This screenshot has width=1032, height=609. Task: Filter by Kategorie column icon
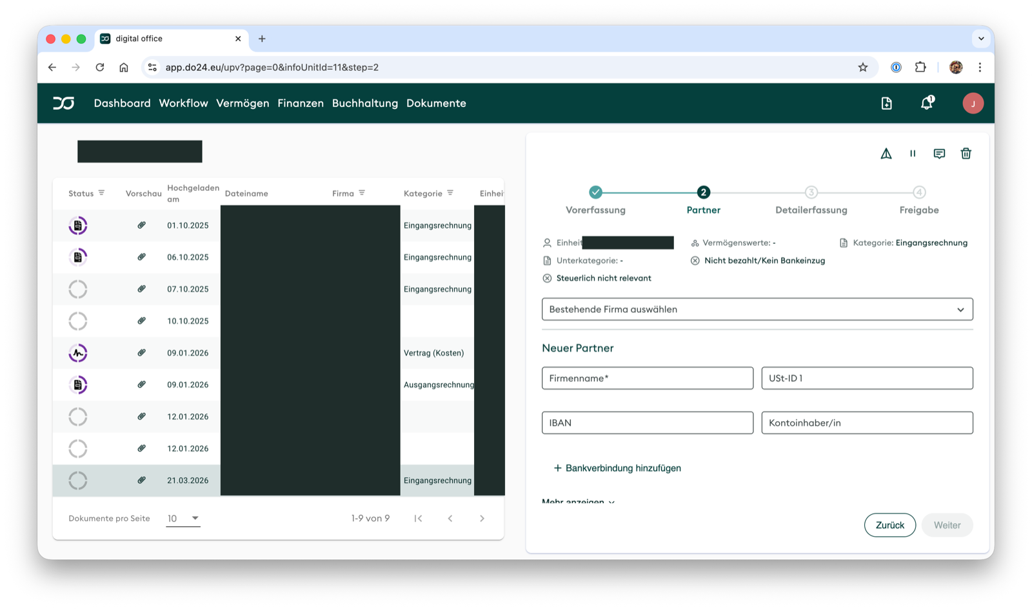(x=450, y=193)
